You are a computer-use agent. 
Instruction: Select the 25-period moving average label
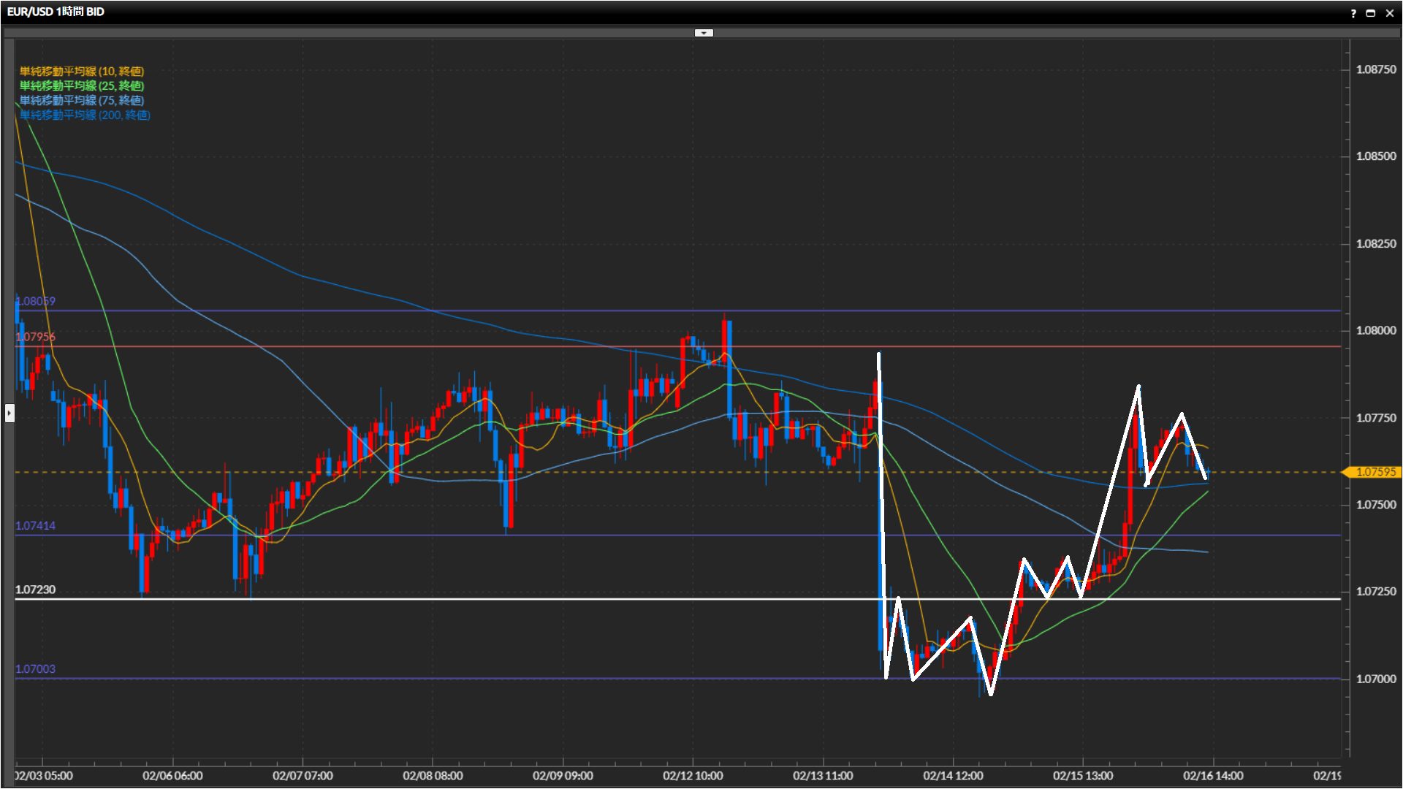81,85
